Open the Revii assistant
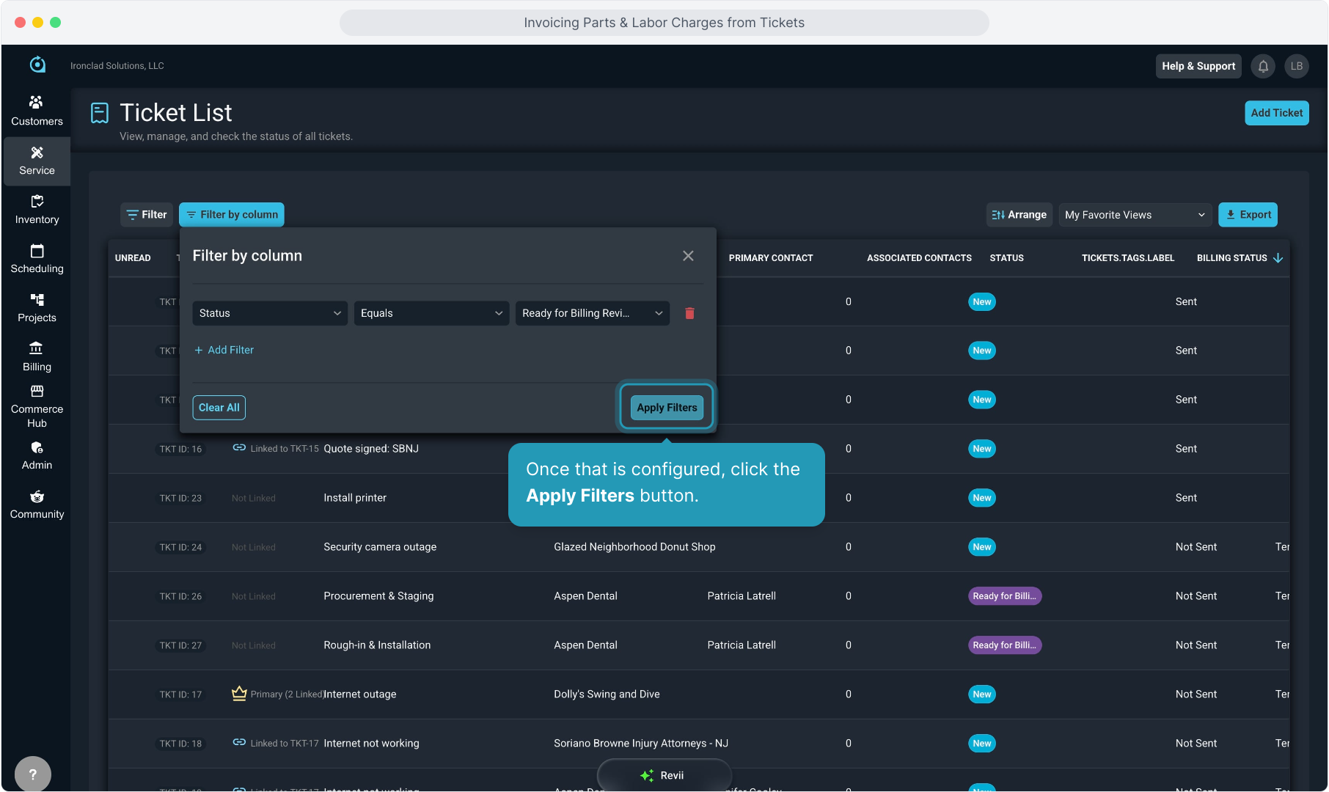This screenshot has height=792, width=1329. (x=664, y=775)
